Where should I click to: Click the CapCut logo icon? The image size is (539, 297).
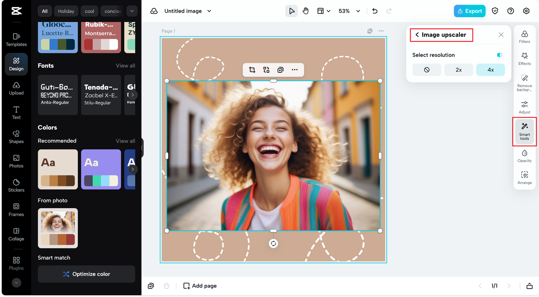[16, 11]
